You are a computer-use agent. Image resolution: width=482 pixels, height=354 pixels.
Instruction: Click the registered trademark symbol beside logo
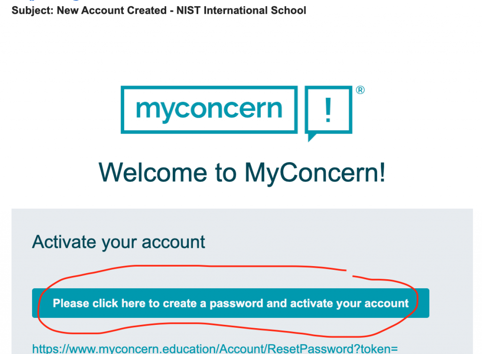click(x=360, y=89)
